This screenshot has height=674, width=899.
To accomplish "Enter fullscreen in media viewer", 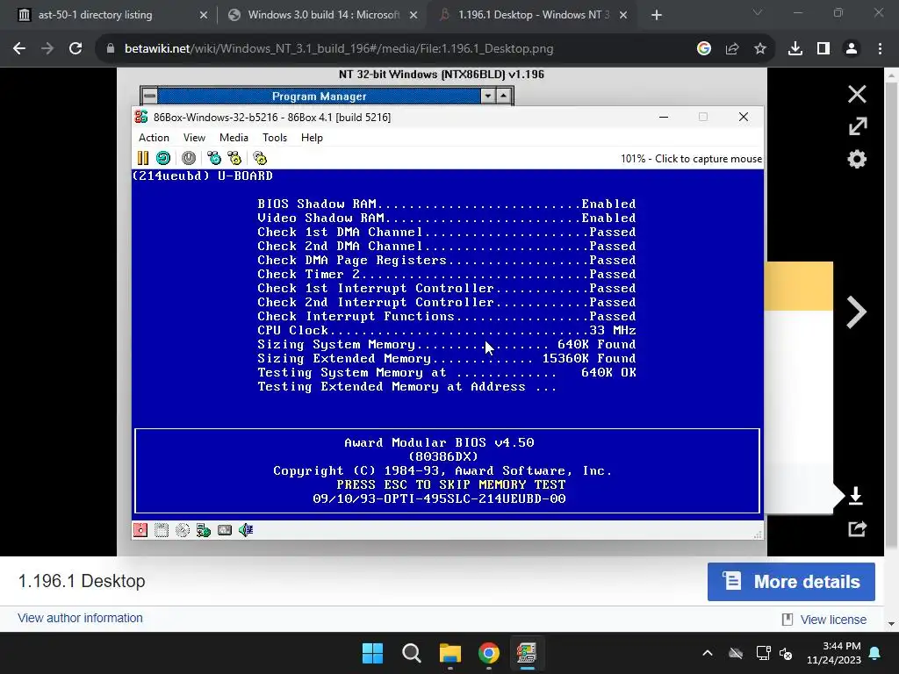I will 857,126.
